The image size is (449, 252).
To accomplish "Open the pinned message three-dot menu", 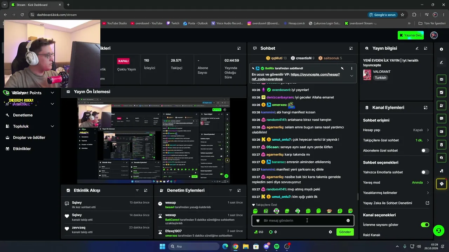I will [x=352, y=68].
